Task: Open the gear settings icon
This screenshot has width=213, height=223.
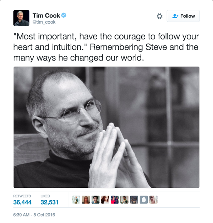Action: point(159,16)
